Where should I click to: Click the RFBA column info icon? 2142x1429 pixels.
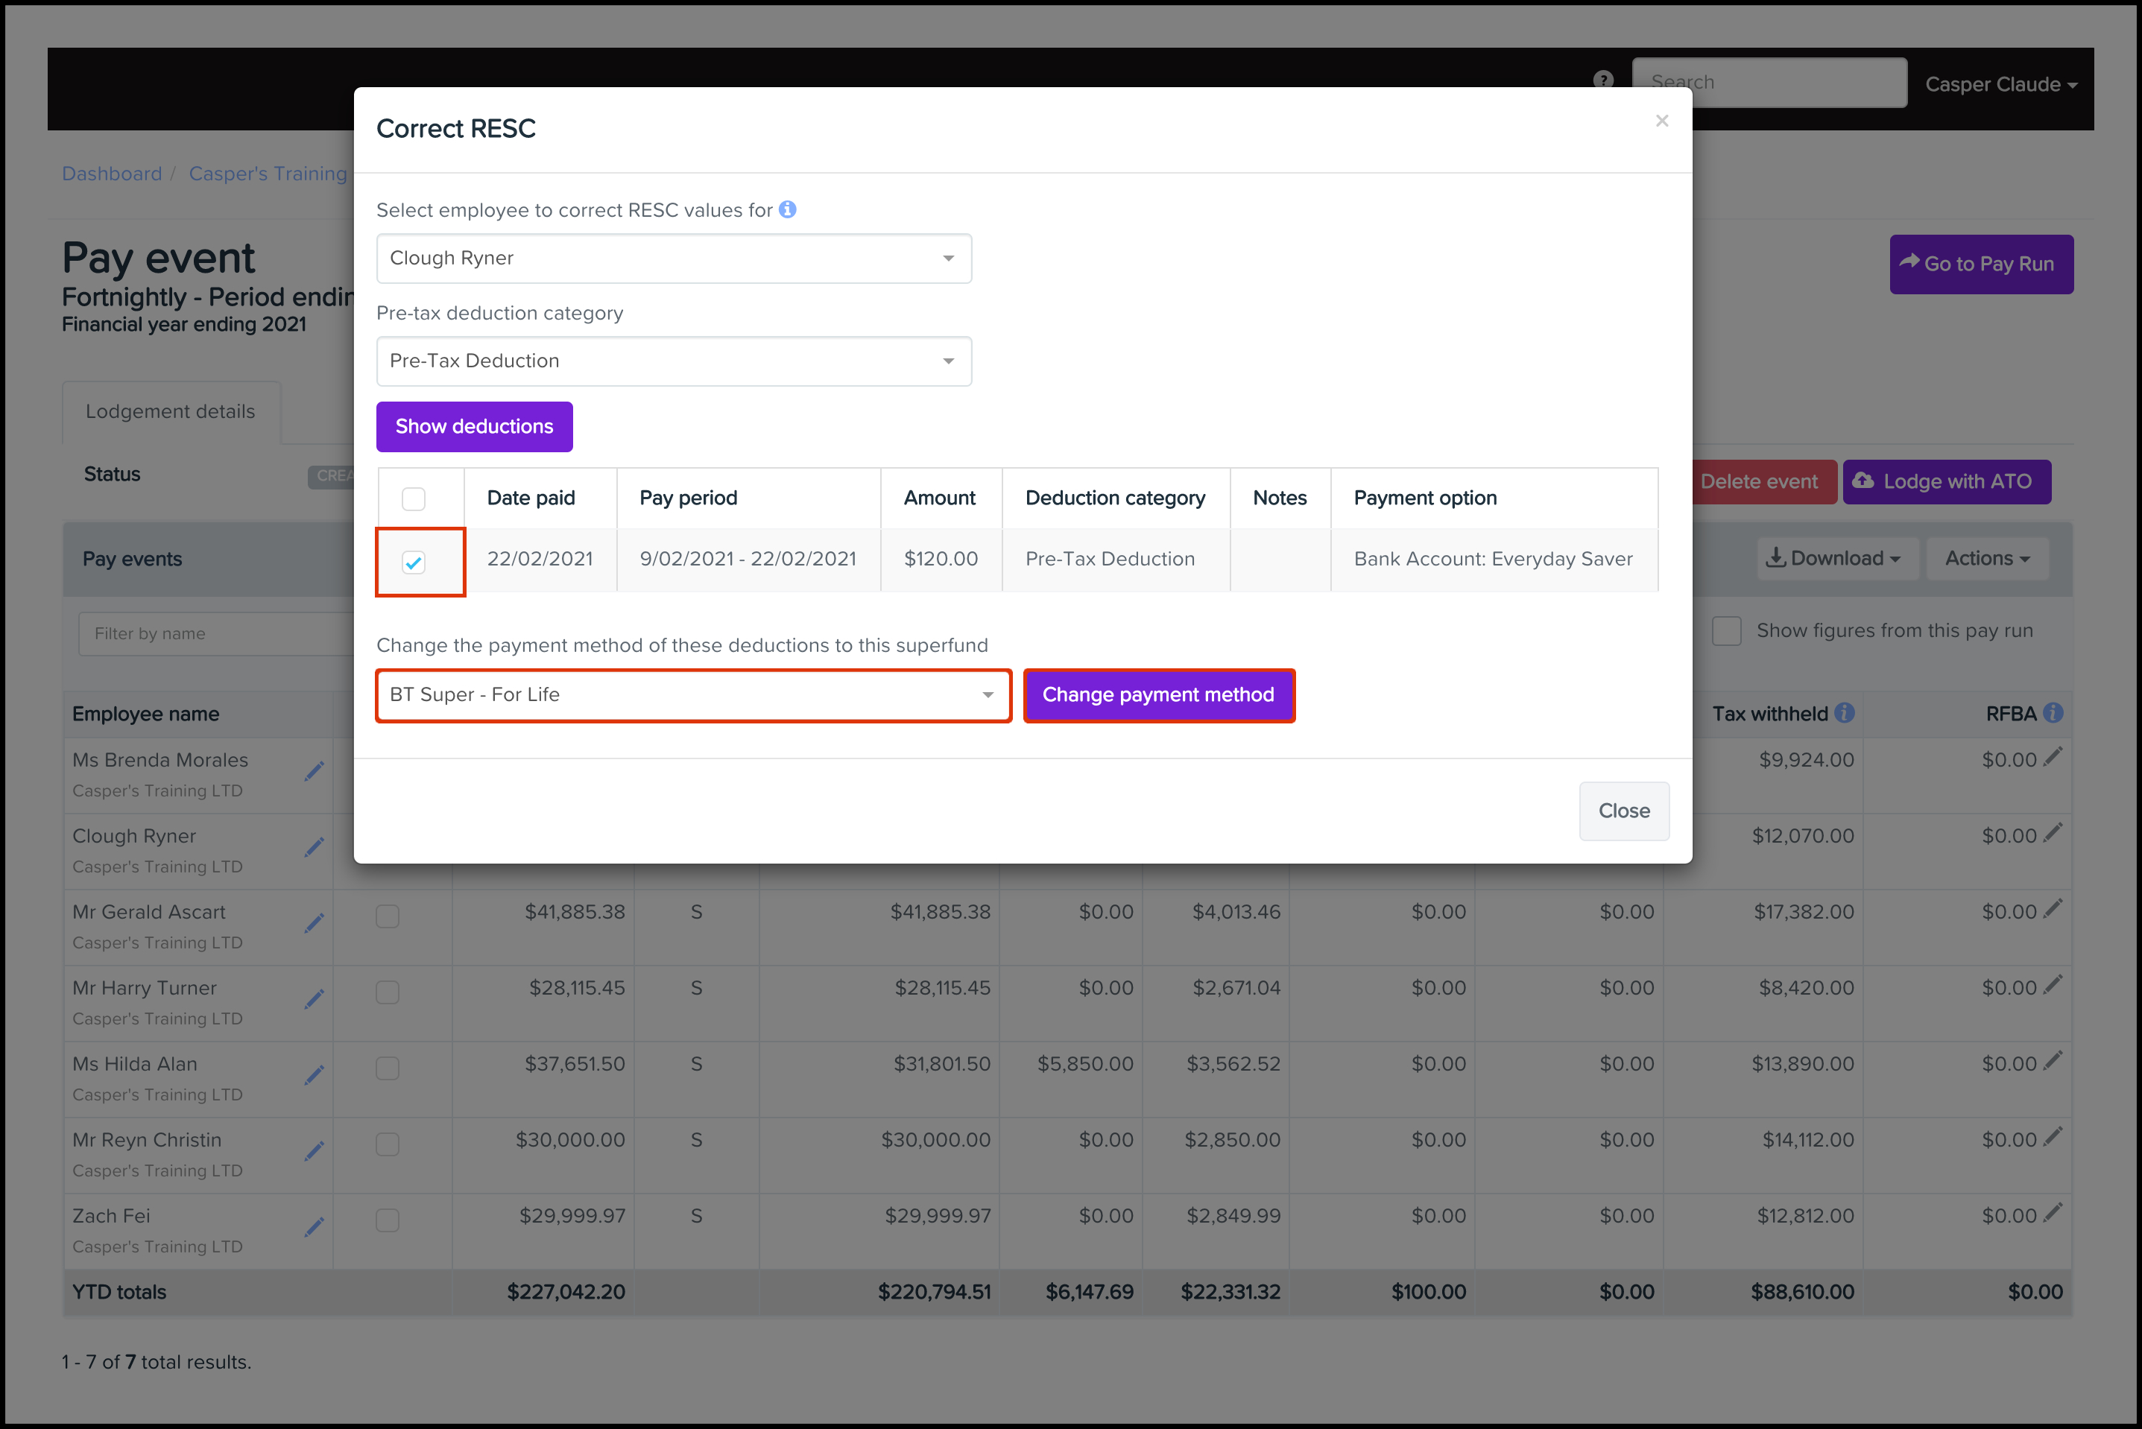pos(2053,713)
